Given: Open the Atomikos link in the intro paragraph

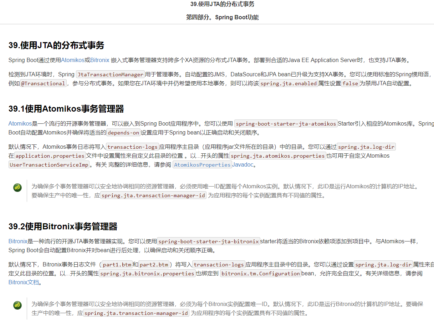Looking at the screenshot, I should click(x=73, y=60).
